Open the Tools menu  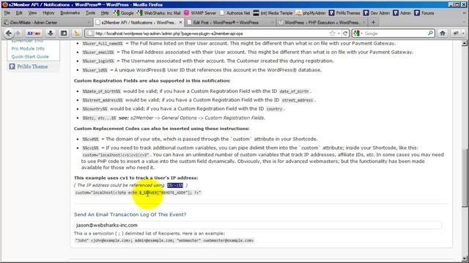pos(90,13)
